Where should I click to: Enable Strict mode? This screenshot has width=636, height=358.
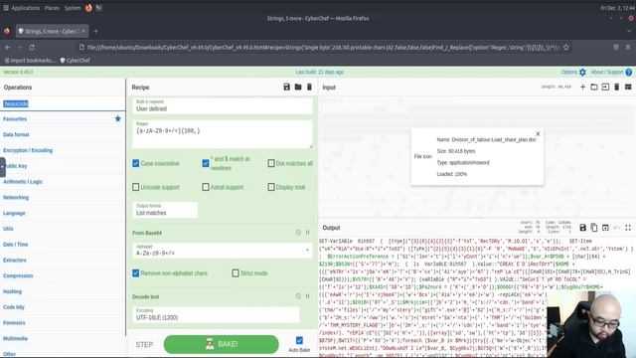click(x=236, y=273)
